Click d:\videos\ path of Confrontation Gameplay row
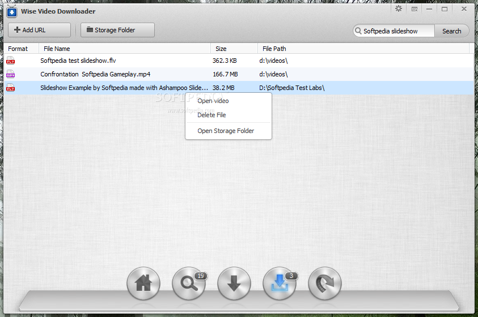 (x=273, y=74)
